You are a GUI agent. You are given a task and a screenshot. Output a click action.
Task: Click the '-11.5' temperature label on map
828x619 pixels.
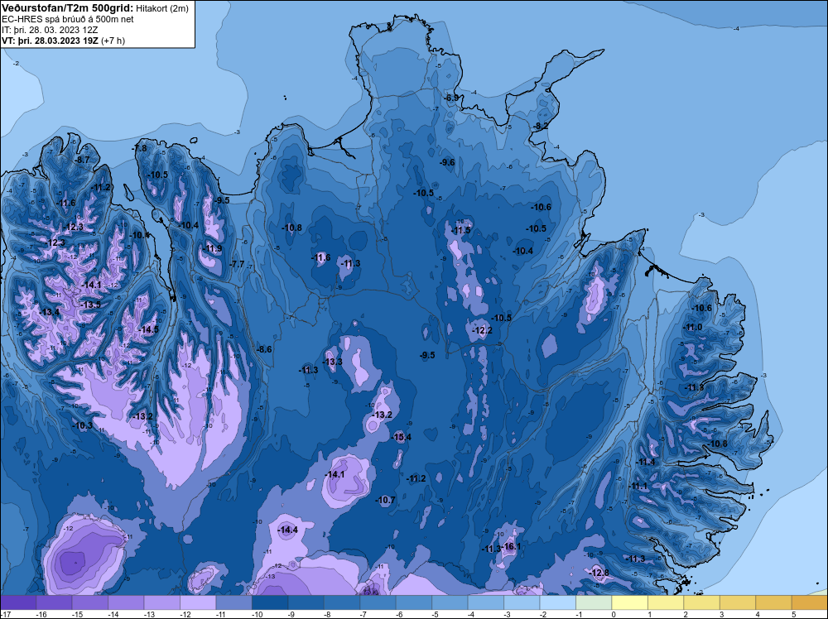click(x=460, y=231)
